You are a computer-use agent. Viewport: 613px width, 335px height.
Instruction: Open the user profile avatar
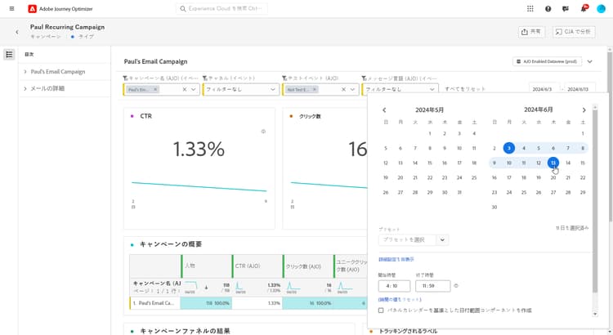[x=602, y=9]
